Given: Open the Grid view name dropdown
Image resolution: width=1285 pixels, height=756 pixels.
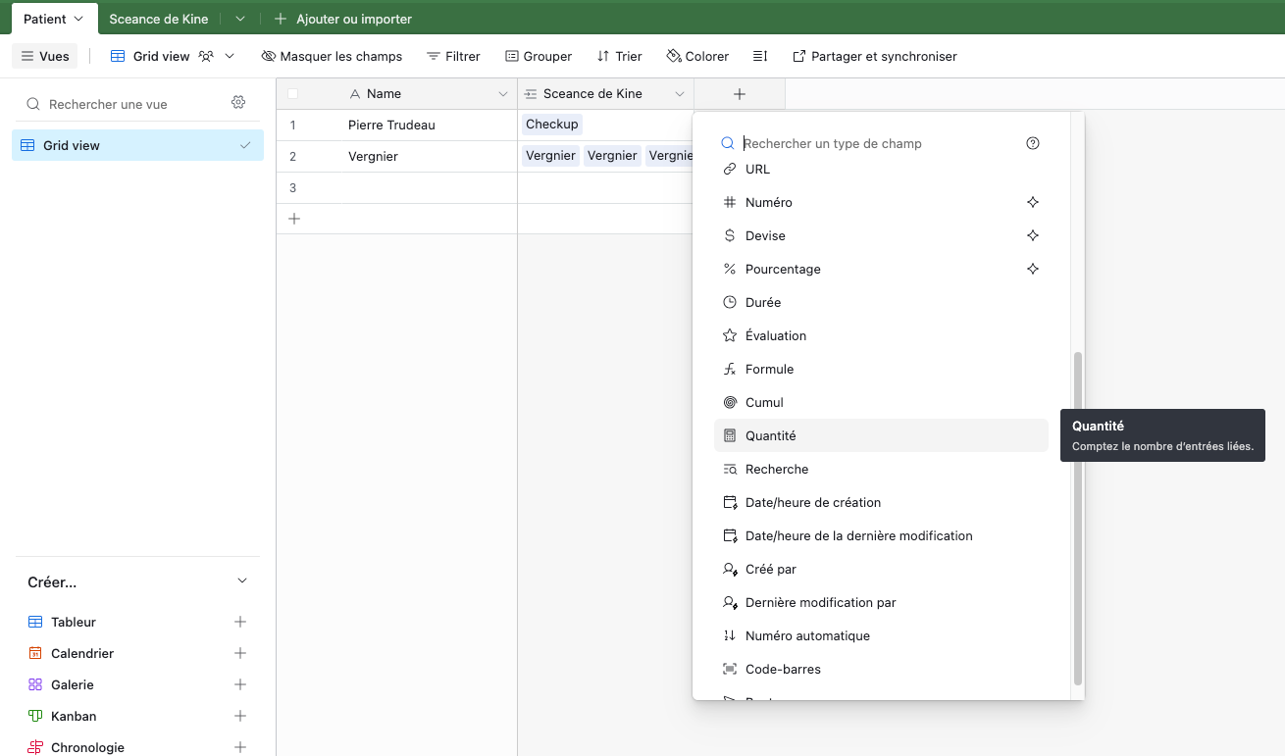Looking at the screenshot, I should 173,56.
